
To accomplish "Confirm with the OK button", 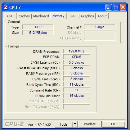I will tap(114, 124).
